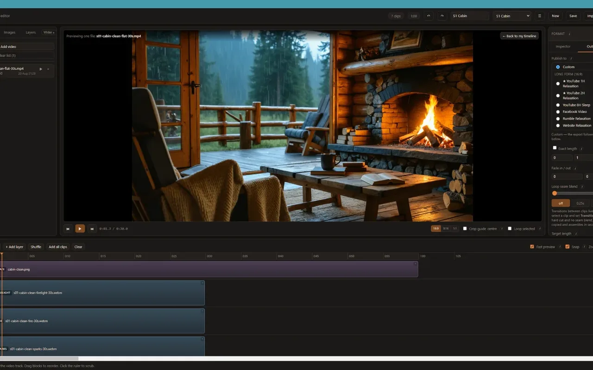The image size is (593, 370).
Task: Open the info icon beside Publish to
Action: click(571, 59)
